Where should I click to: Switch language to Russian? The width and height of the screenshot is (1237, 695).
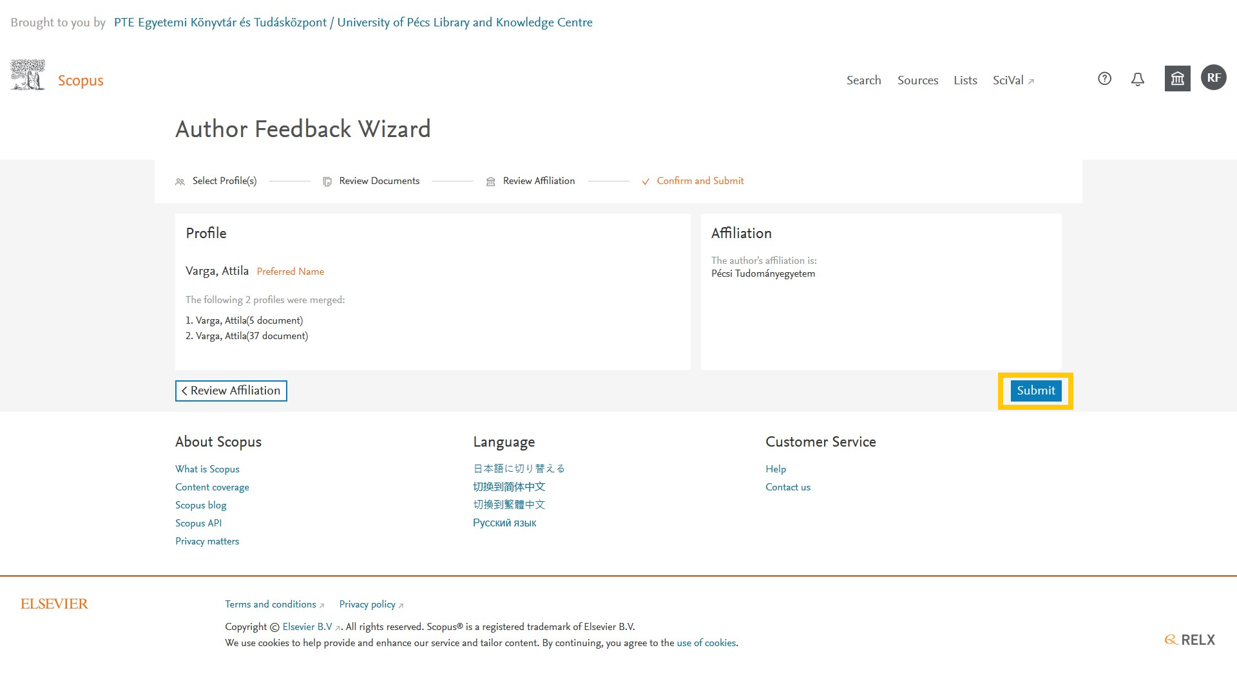click(x=504, y=523)
